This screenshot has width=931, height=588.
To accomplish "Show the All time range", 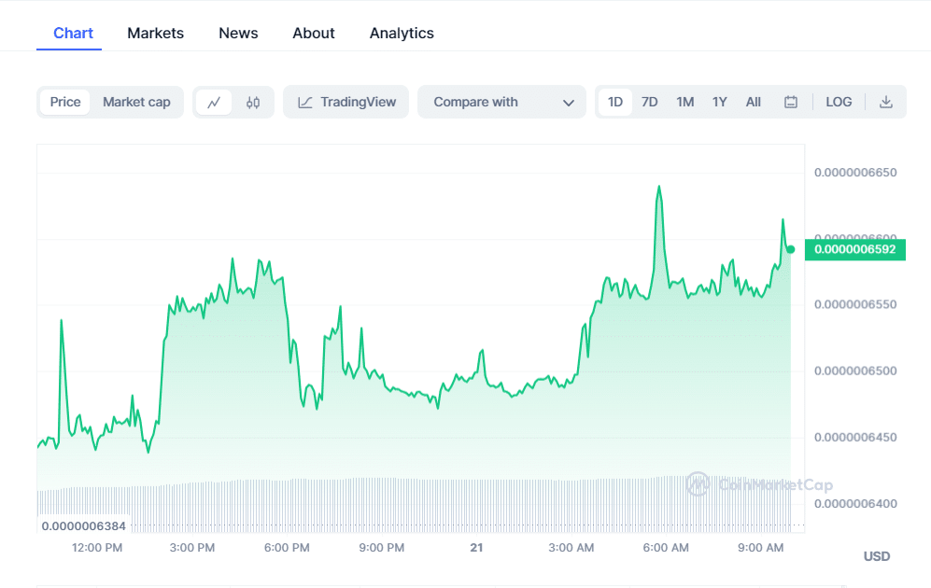I will [753, 103].
